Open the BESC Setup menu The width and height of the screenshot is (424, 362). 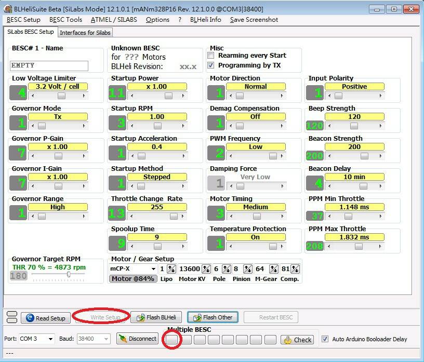pyautogui.click(x=23, y=20)
